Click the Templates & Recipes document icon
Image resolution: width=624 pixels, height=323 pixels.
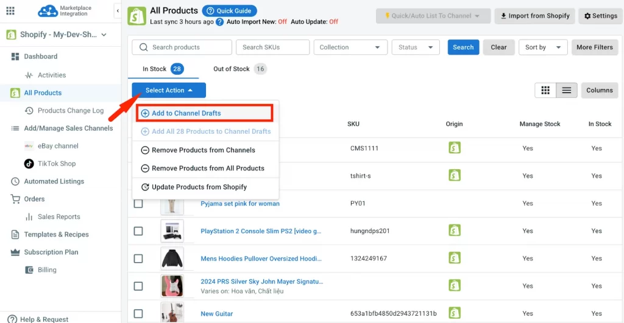(x=15, y=234)
